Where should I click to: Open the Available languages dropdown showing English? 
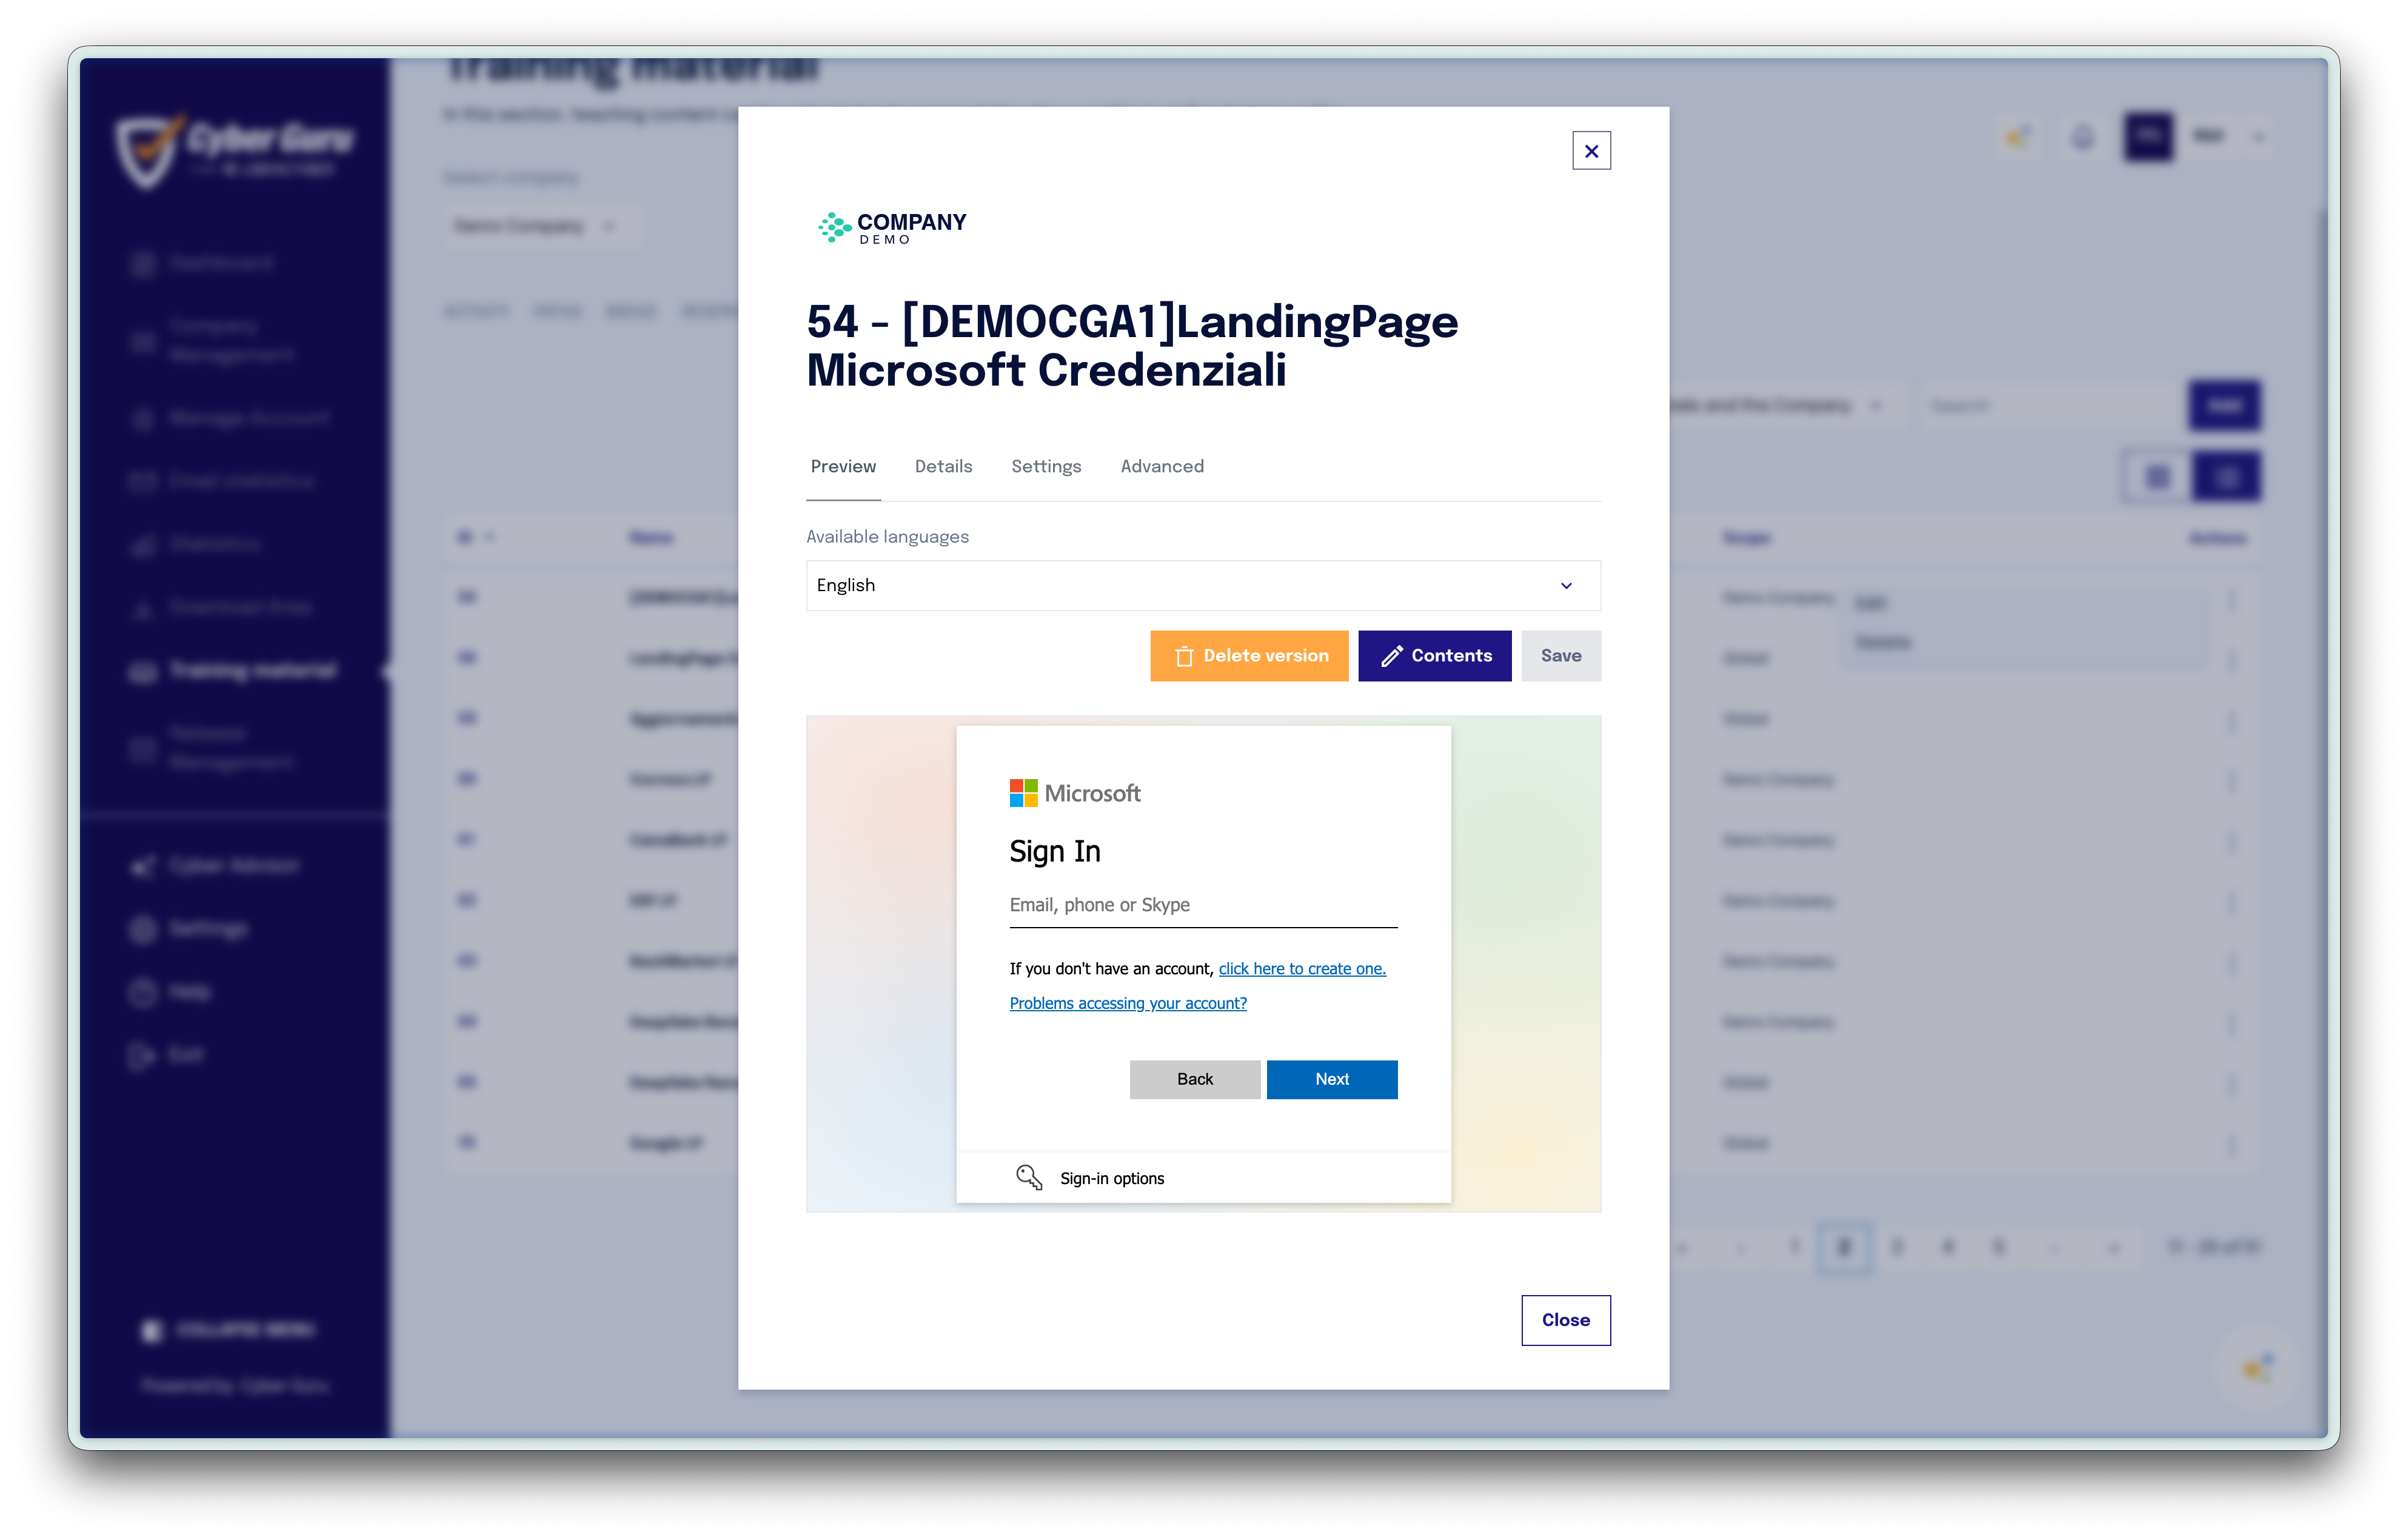click(1203, 585)
